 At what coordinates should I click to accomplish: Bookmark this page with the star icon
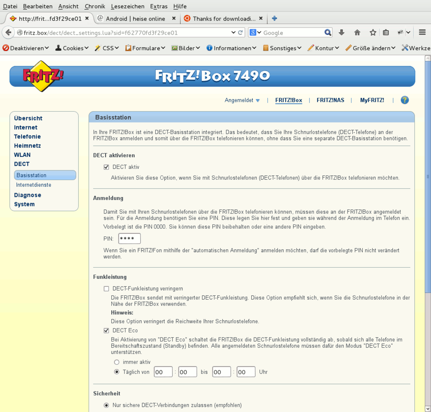point(373,32)
